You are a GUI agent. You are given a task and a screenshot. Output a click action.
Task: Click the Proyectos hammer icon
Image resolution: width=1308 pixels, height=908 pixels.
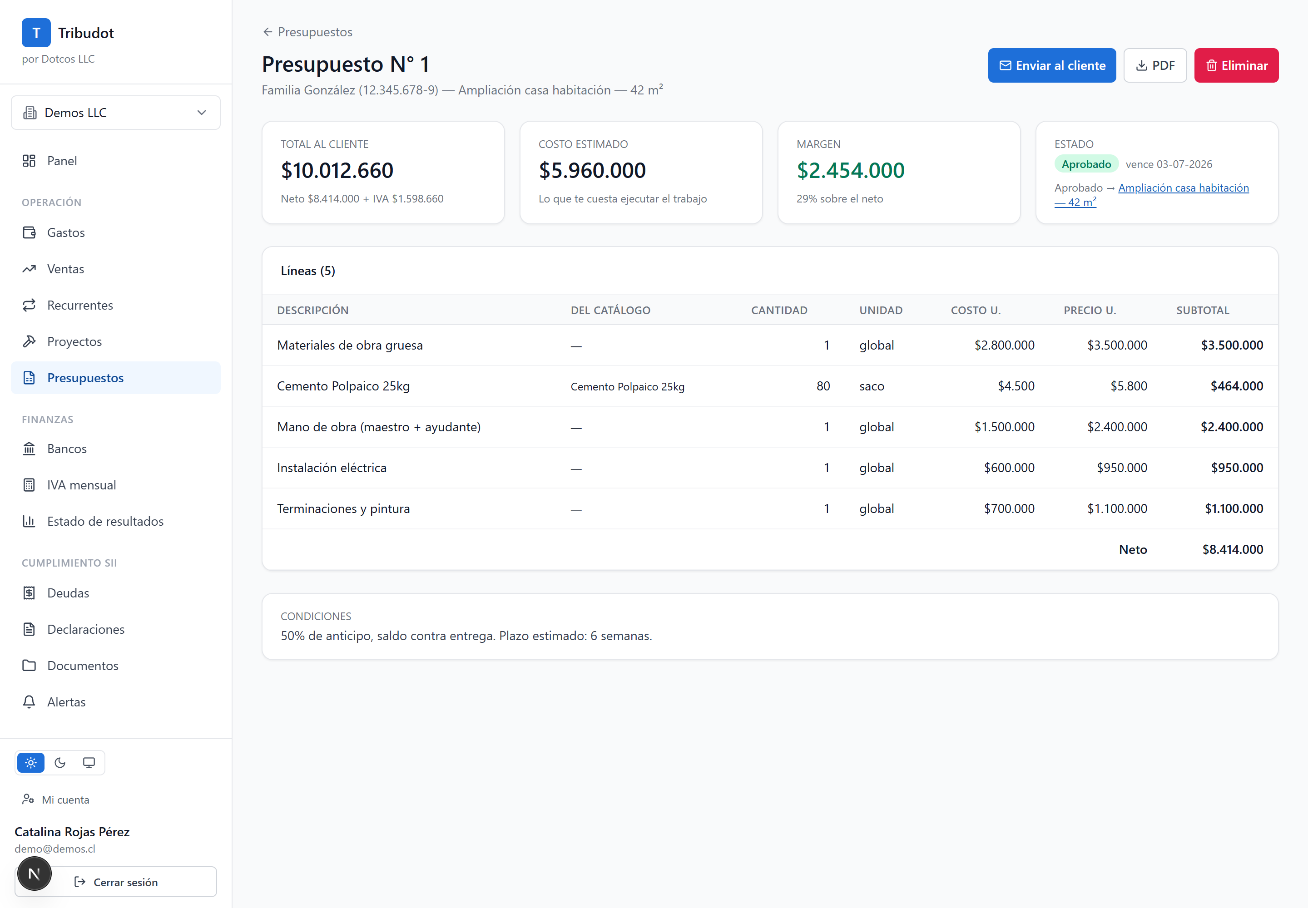click(x=29, y=341)
